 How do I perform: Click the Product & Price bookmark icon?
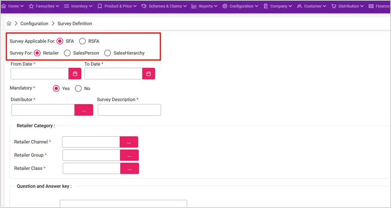click(x=100, y=6)
